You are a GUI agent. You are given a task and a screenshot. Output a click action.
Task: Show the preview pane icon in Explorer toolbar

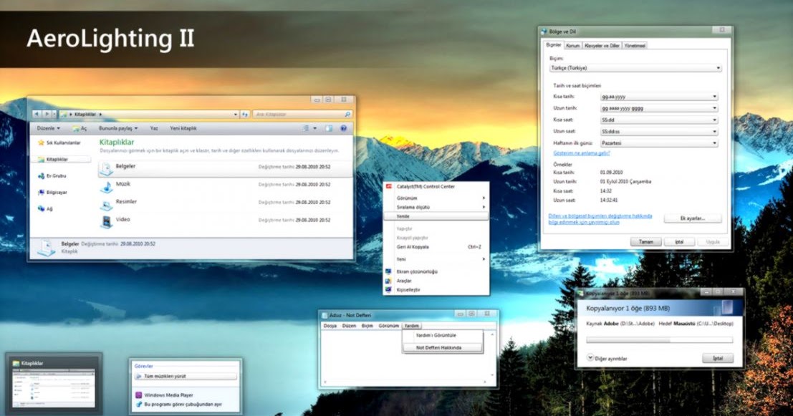click(x=329, y=128)
